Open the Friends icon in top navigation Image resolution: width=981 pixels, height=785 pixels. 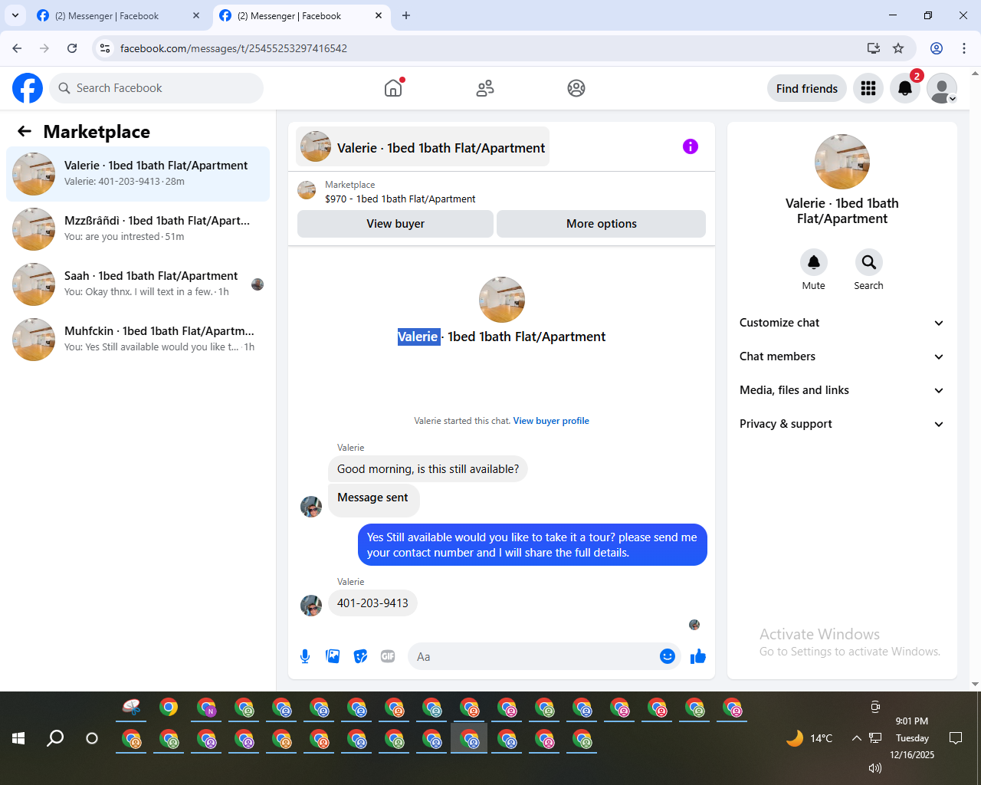coord(485,88)
